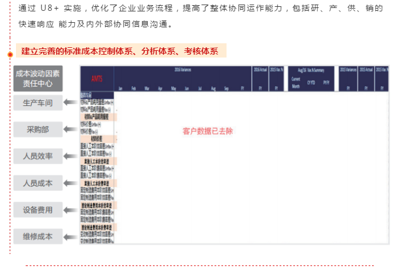Select the 设备费用 label box
Image resolution: width=400 pixels, height=270 pixels.
click(x=38, y=210)
